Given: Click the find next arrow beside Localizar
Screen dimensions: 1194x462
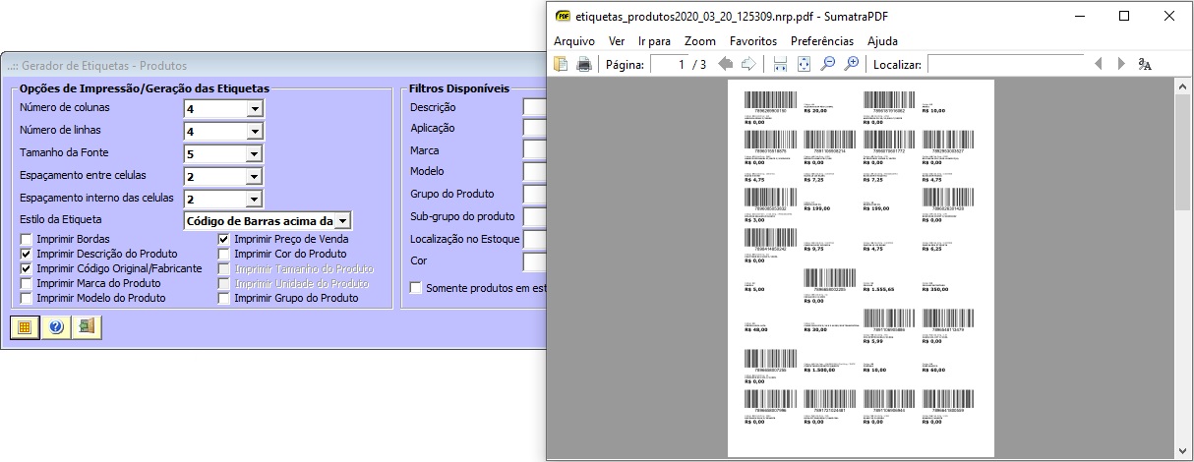Looking at the screenshot, I should point(1121,64).
